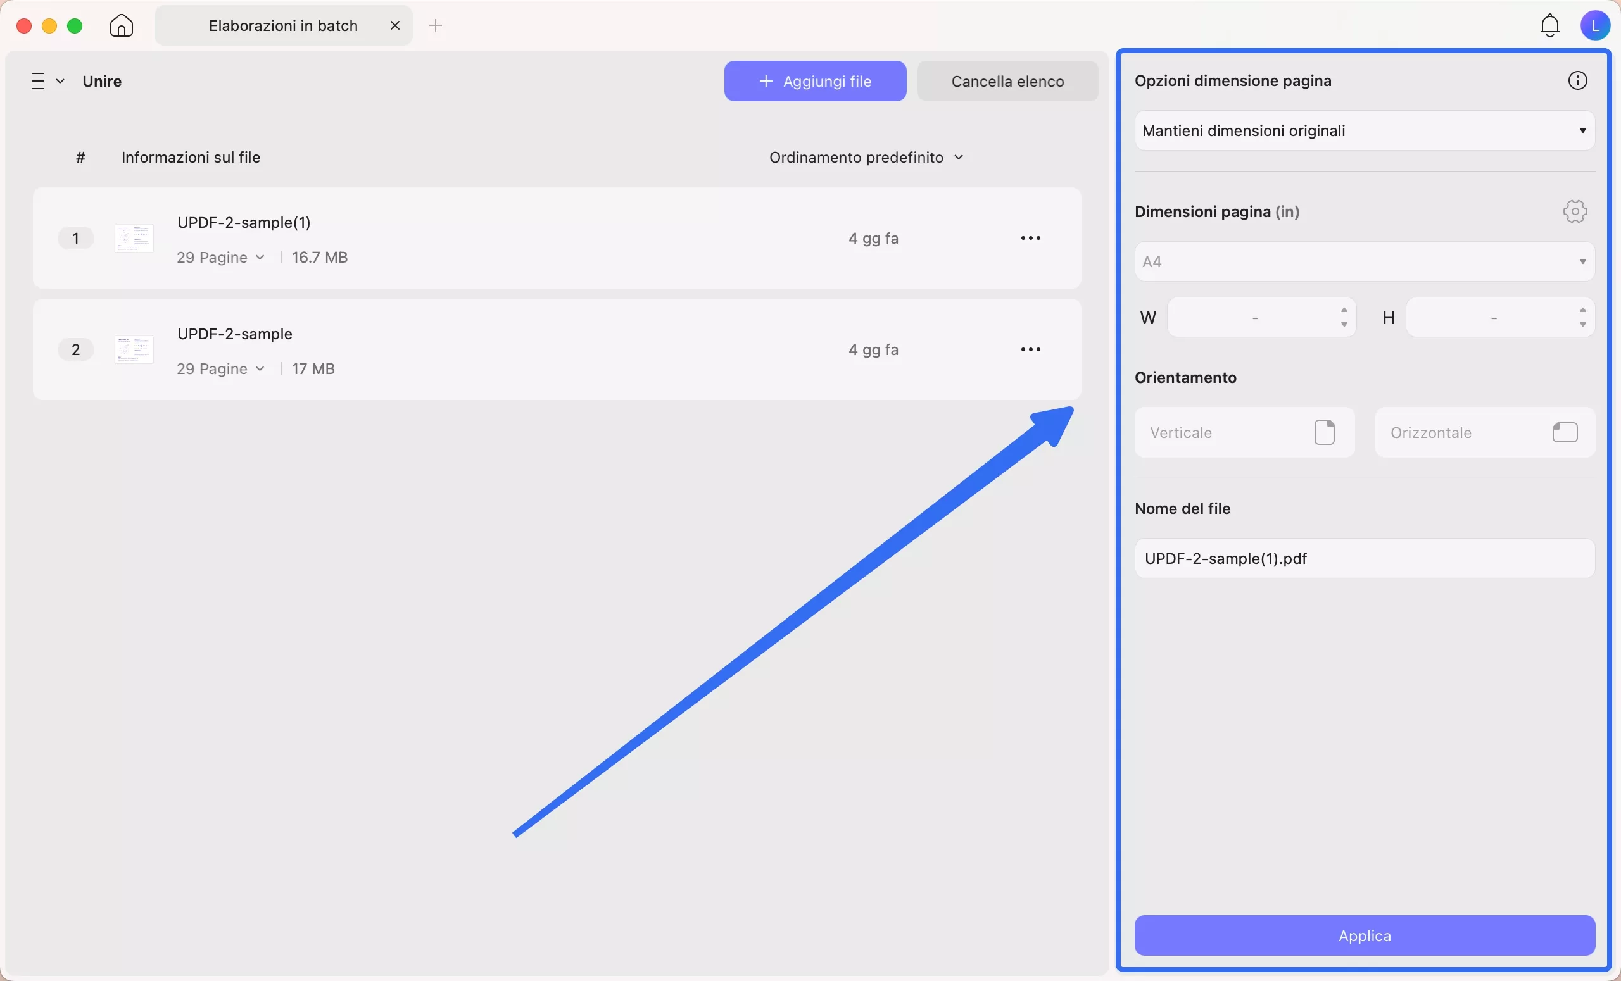Click Cancella elenco button
The height and width of the screenshot is (981, 1621).
pyautogui.click(x=1007, y=81)
